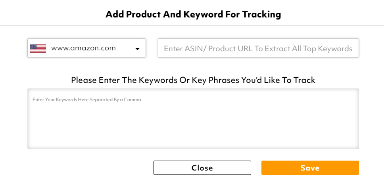Click the empty bottom area of keywords box
384x184 pixels.
(x=193, y=139)
